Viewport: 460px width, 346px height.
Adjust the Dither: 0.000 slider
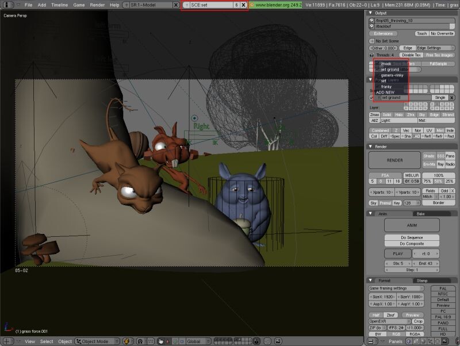(x=383, y=48)
